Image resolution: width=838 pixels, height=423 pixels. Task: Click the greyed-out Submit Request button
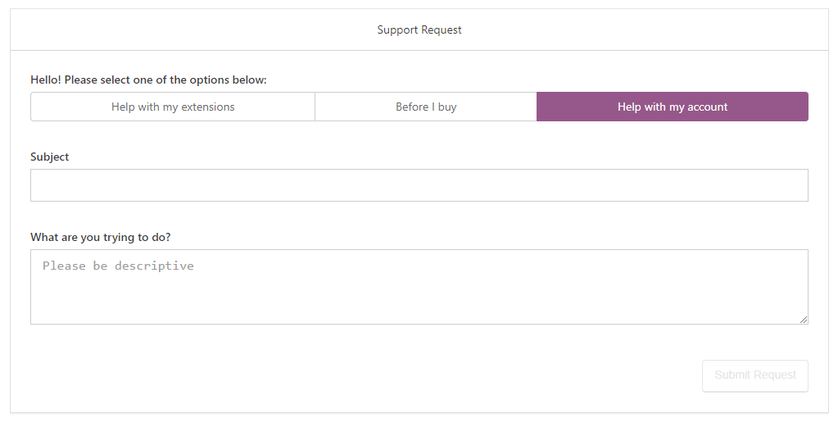[x=754, y=375]
